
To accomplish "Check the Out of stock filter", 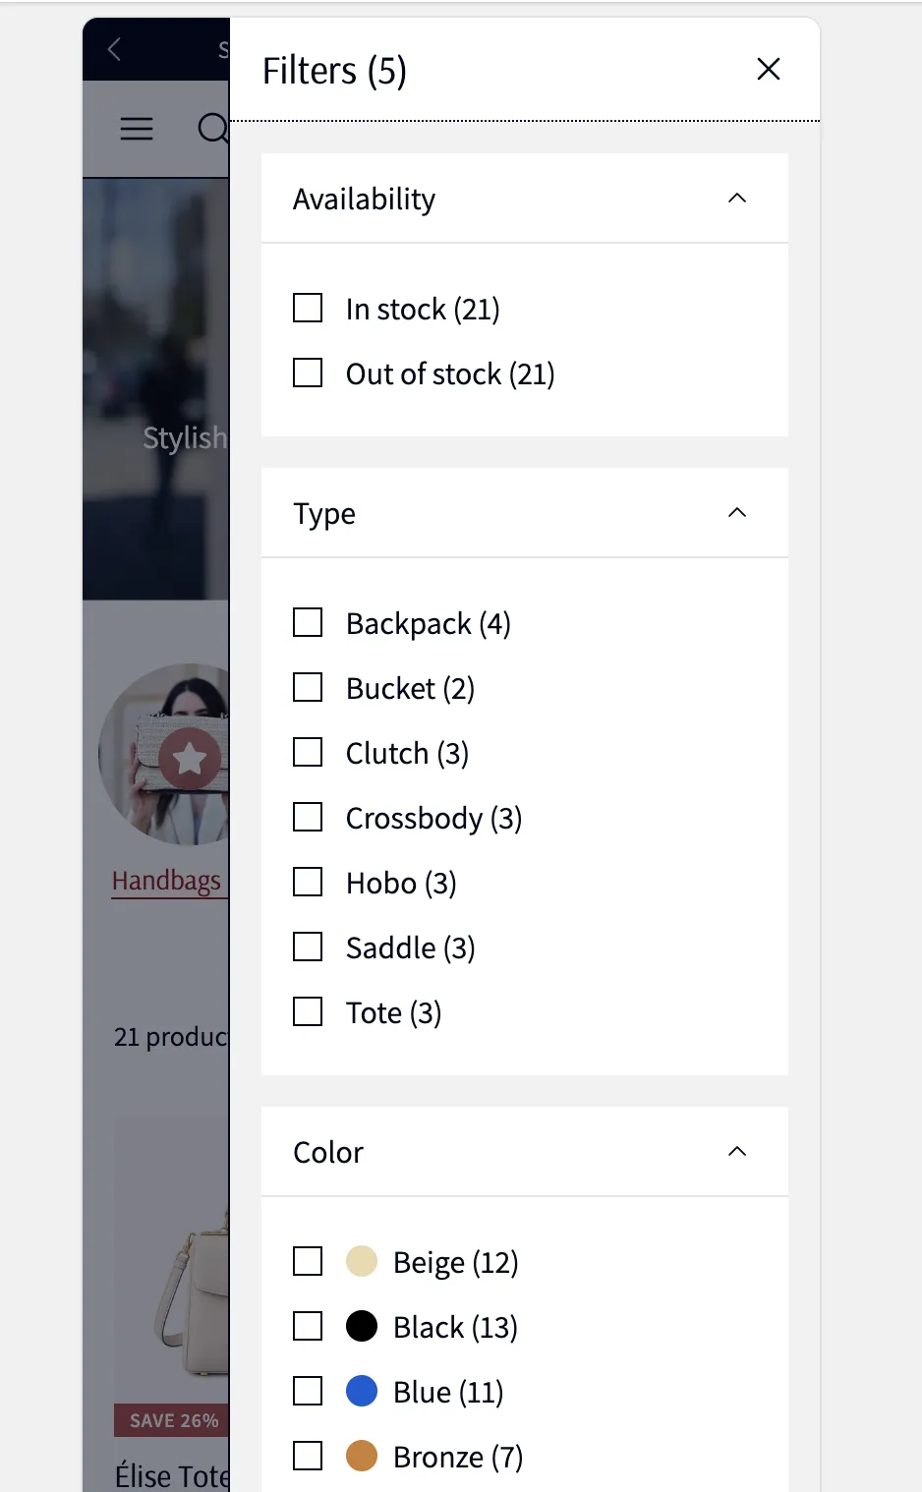I will (x=307, y=373).
